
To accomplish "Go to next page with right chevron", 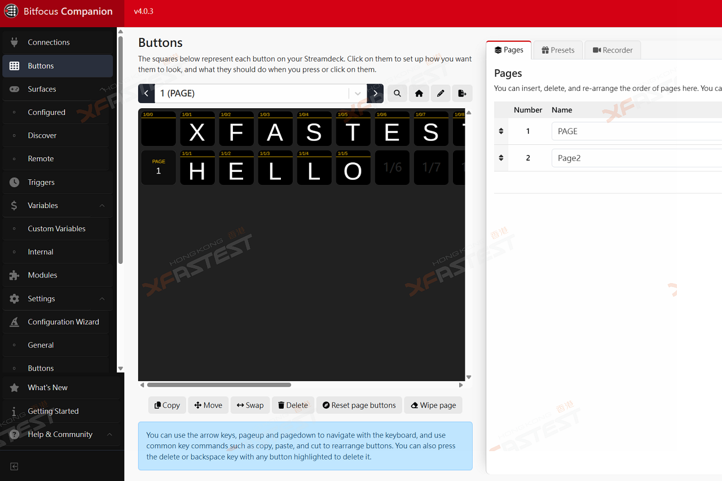I will (x=375, y=94).
